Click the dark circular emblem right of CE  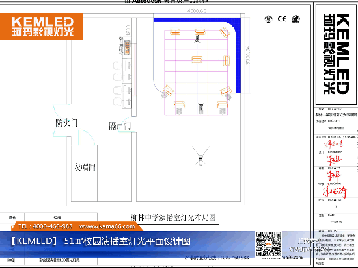296,19
